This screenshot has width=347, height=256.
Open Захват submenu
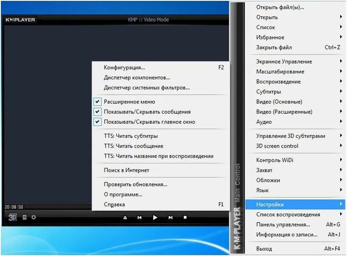coord(295,170)
